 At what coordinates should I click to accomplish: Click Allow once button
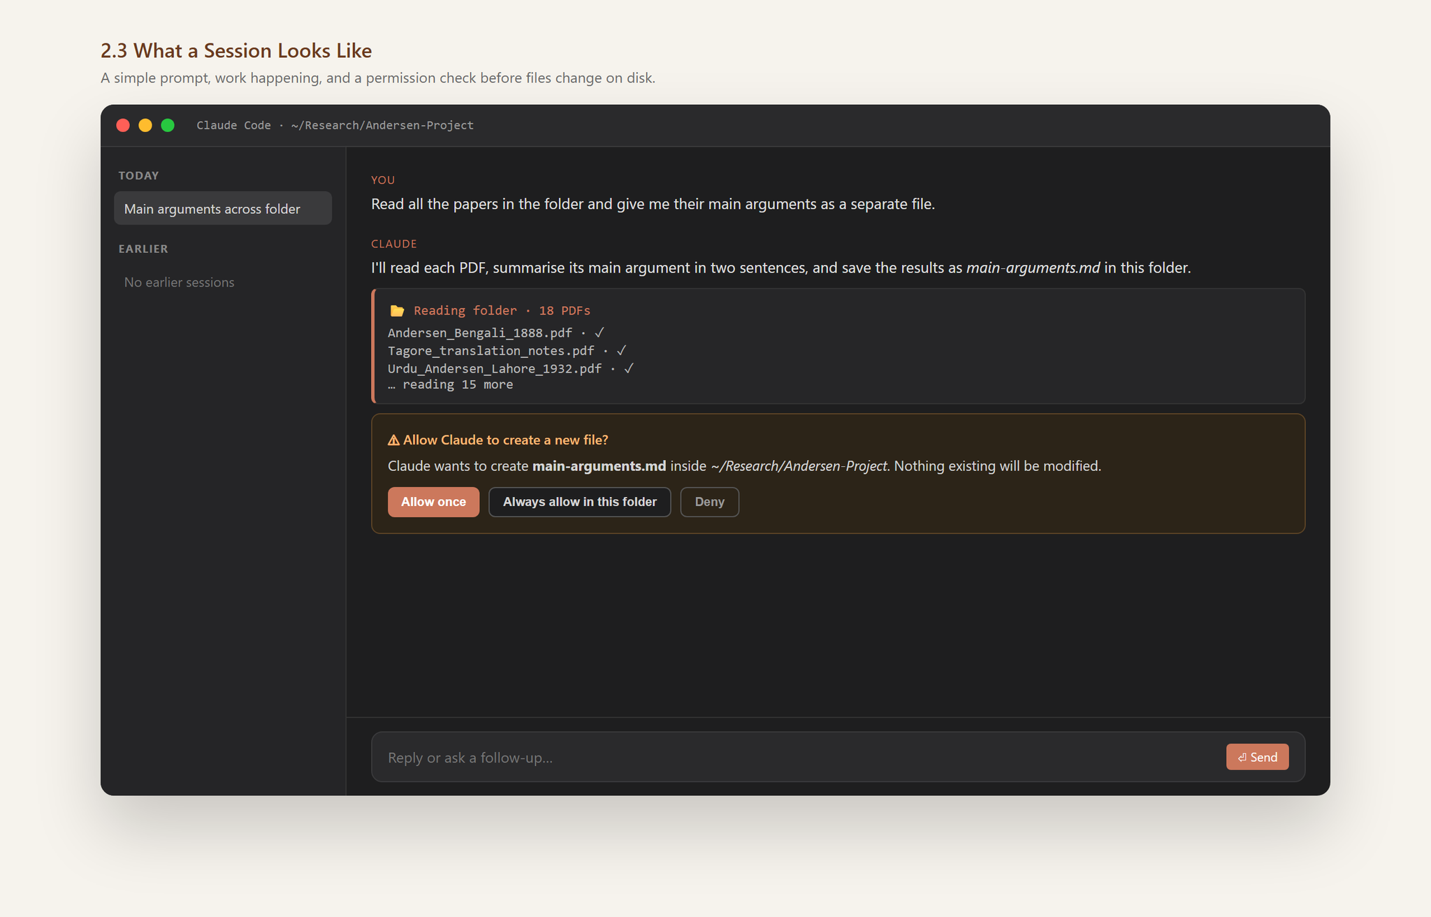click(434, 502)
